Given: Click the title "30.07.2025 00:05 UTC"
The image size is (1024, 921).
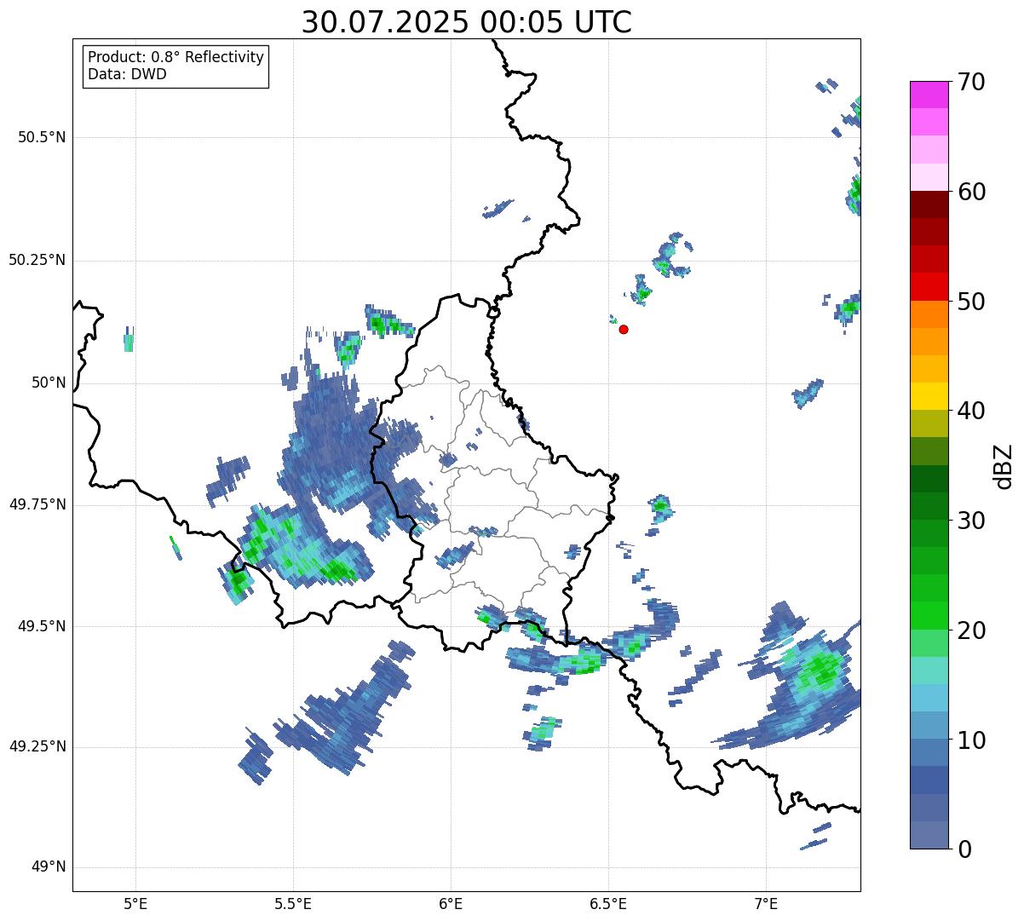Looking at the screenshot, I should click(466, 22).
